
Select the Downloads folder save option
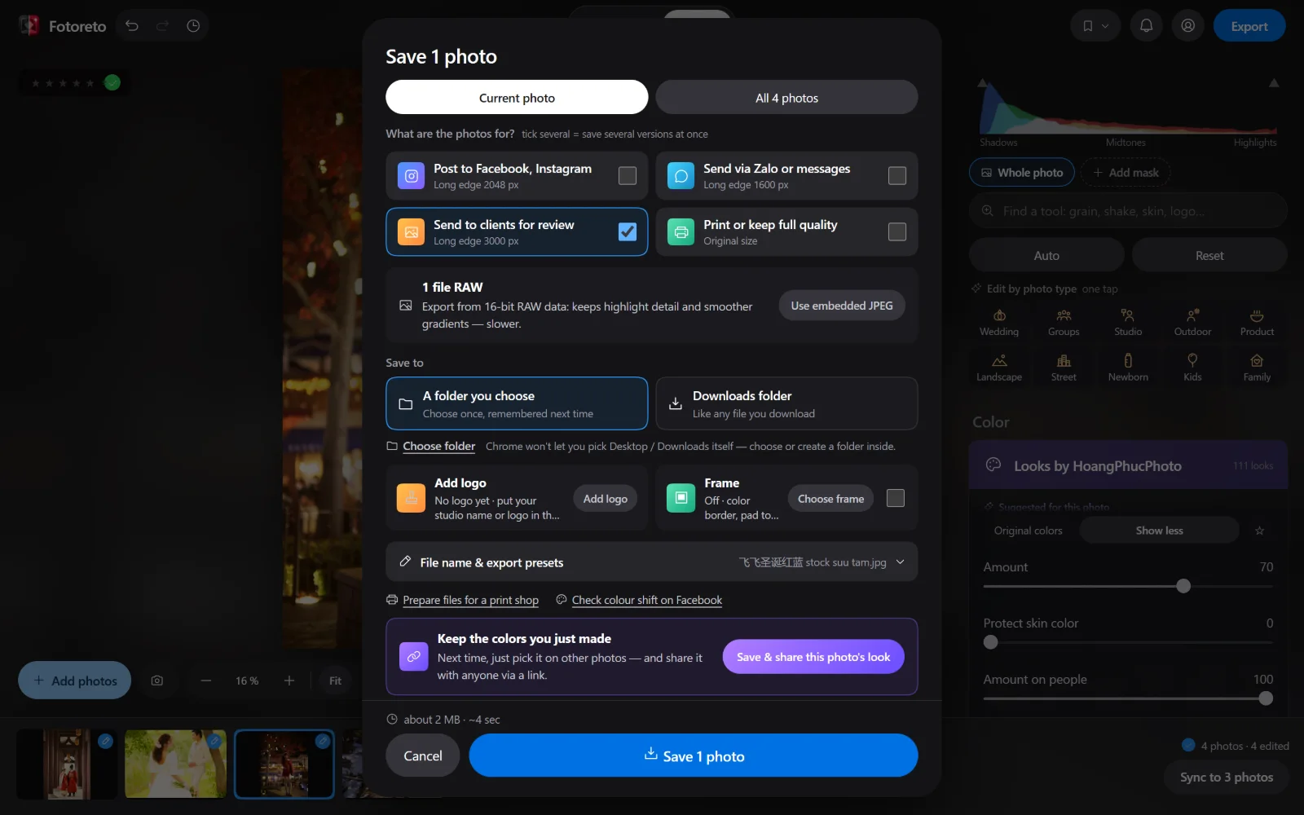[x=786, y=403]
